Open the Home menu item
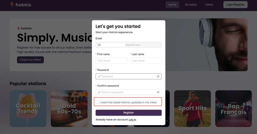 point(172,4)
